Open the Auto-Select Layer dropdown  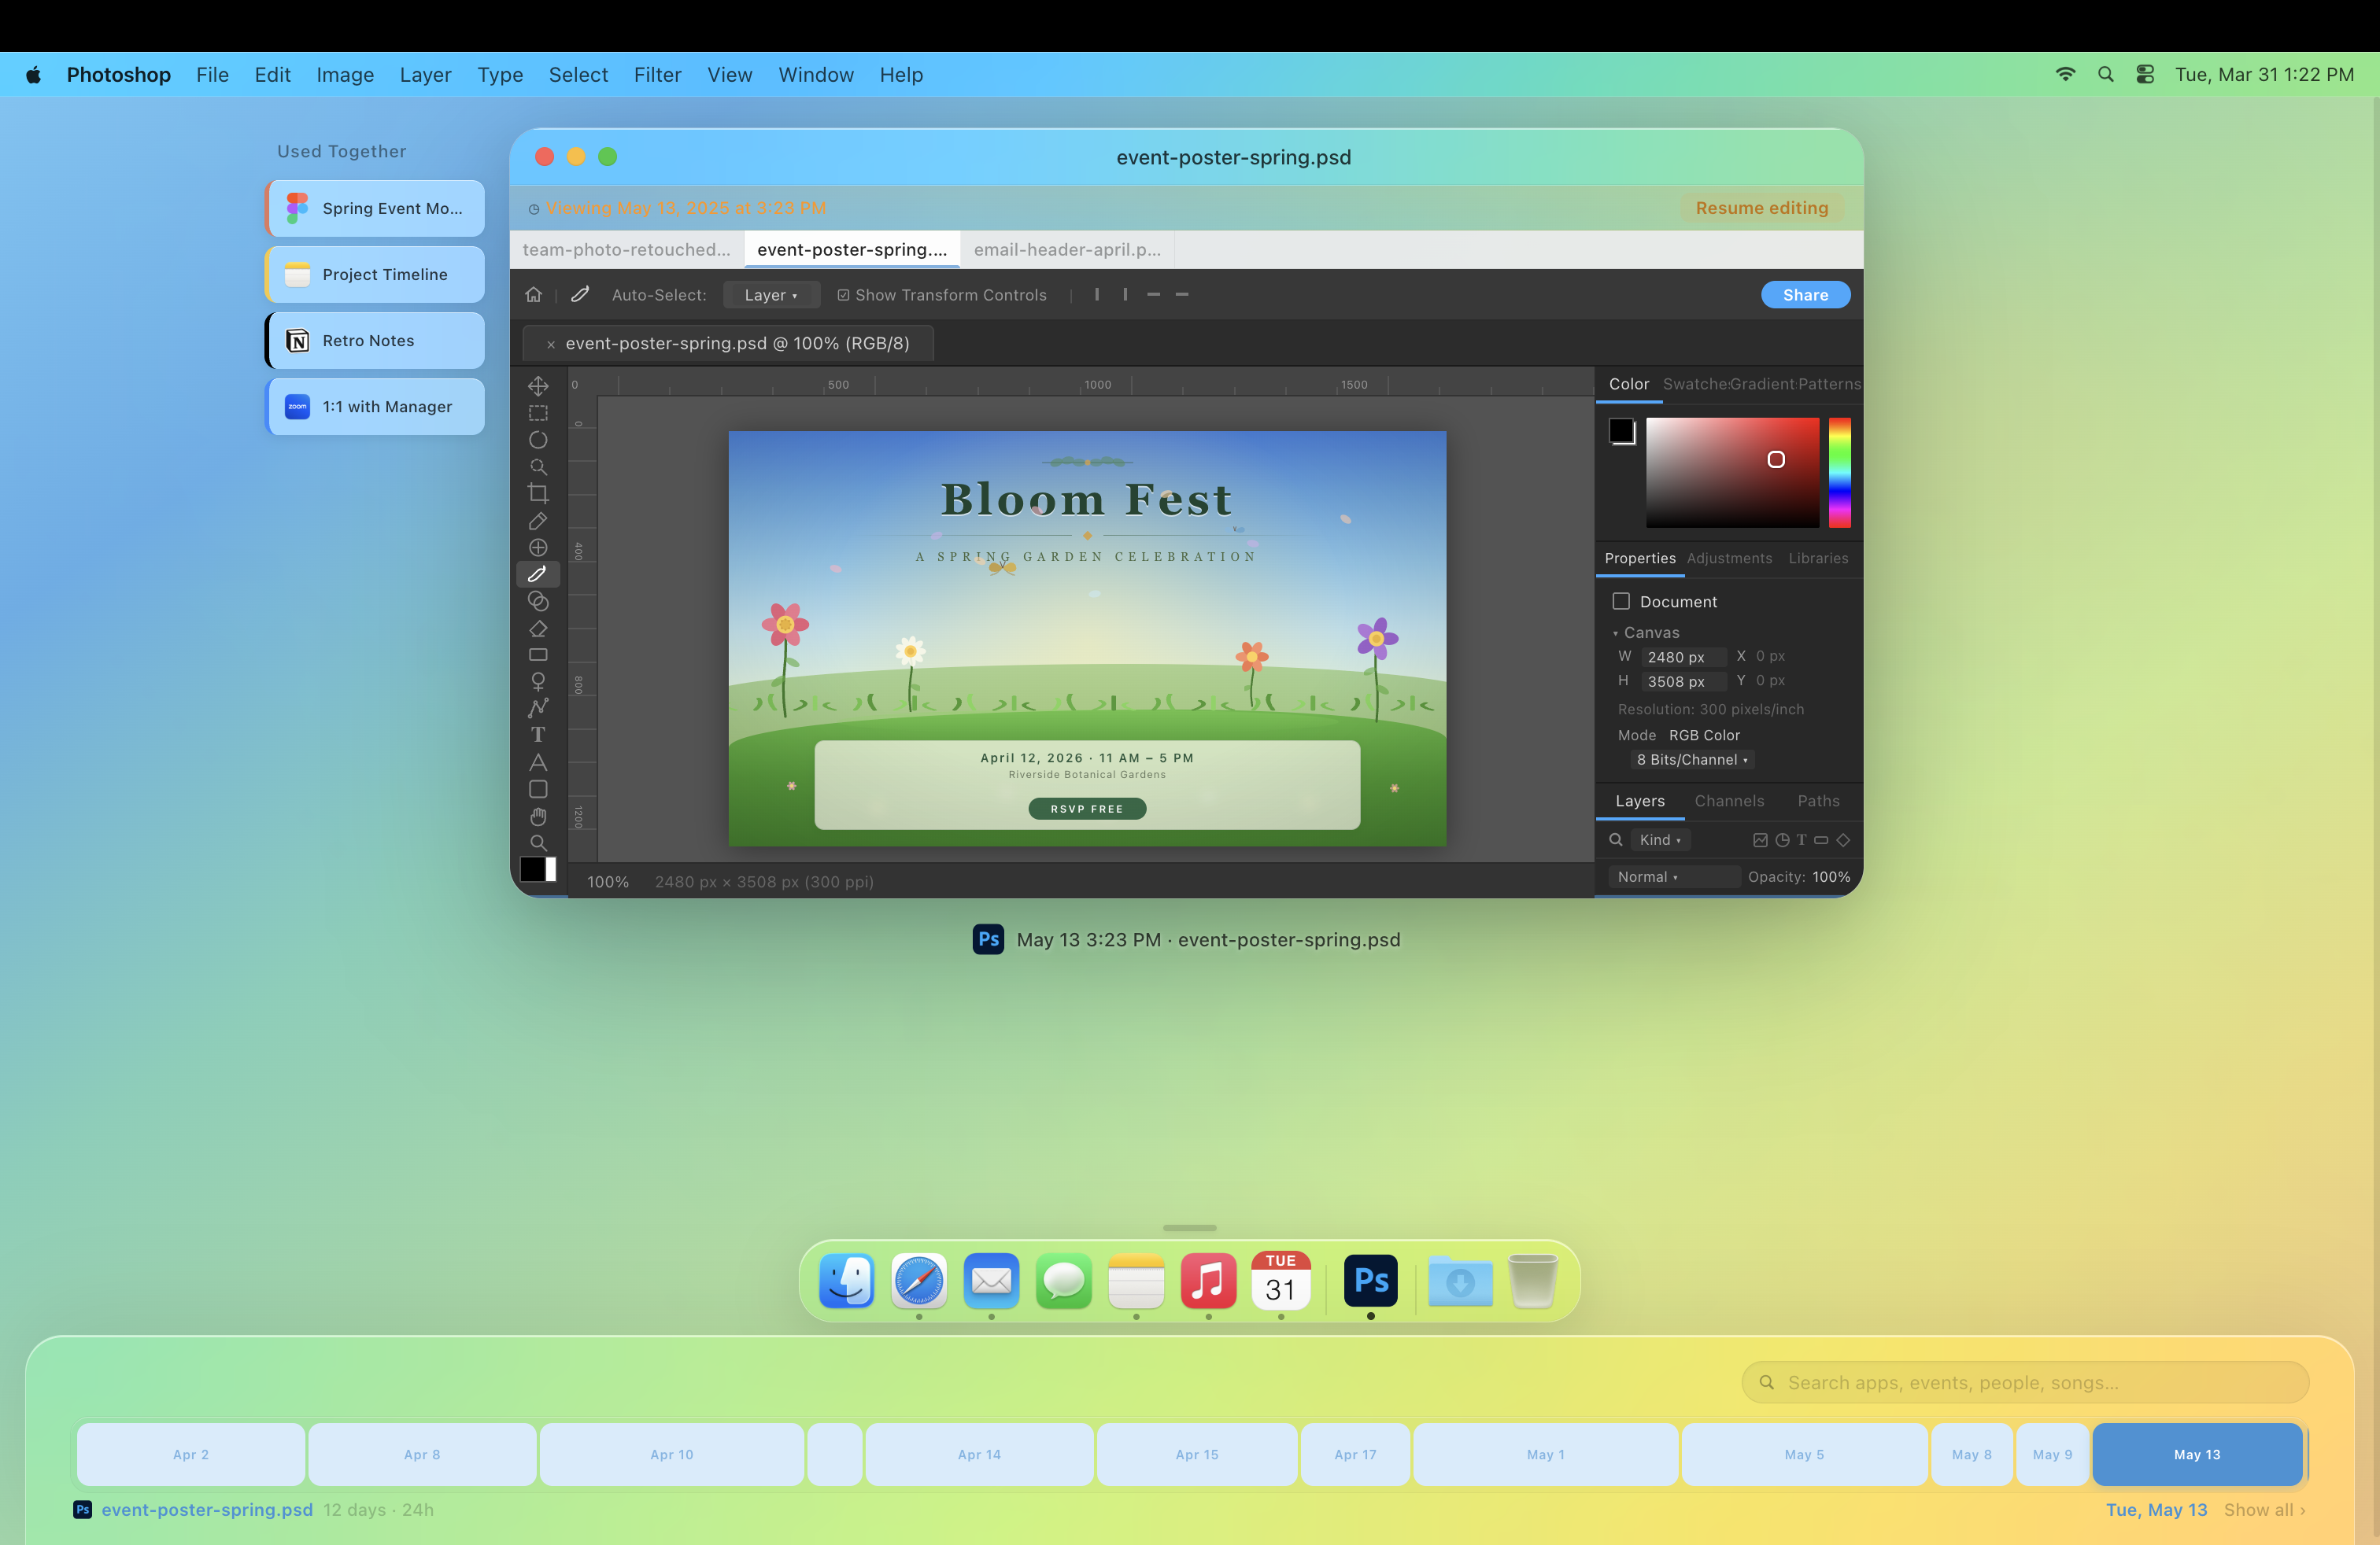coord(771,295)
